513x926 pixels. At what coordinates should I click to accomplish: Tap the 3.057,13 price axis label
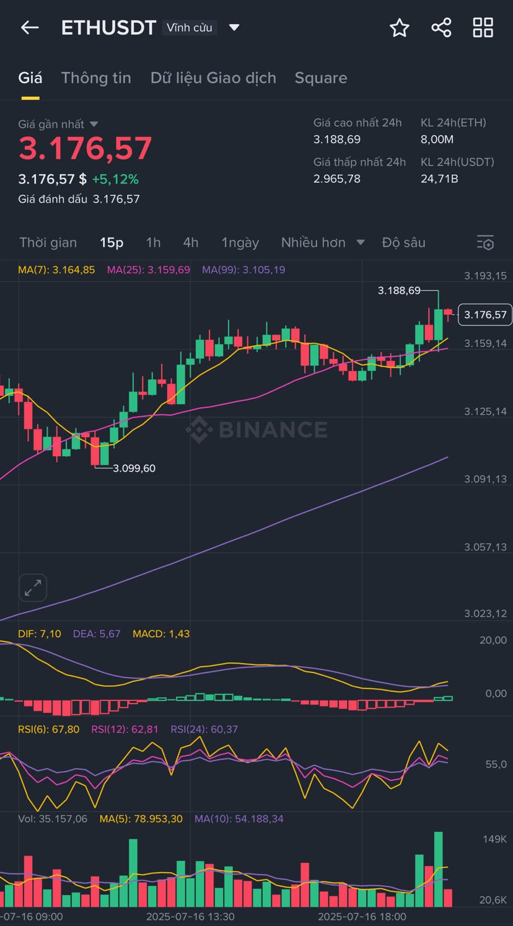click(x=486, y=547)
